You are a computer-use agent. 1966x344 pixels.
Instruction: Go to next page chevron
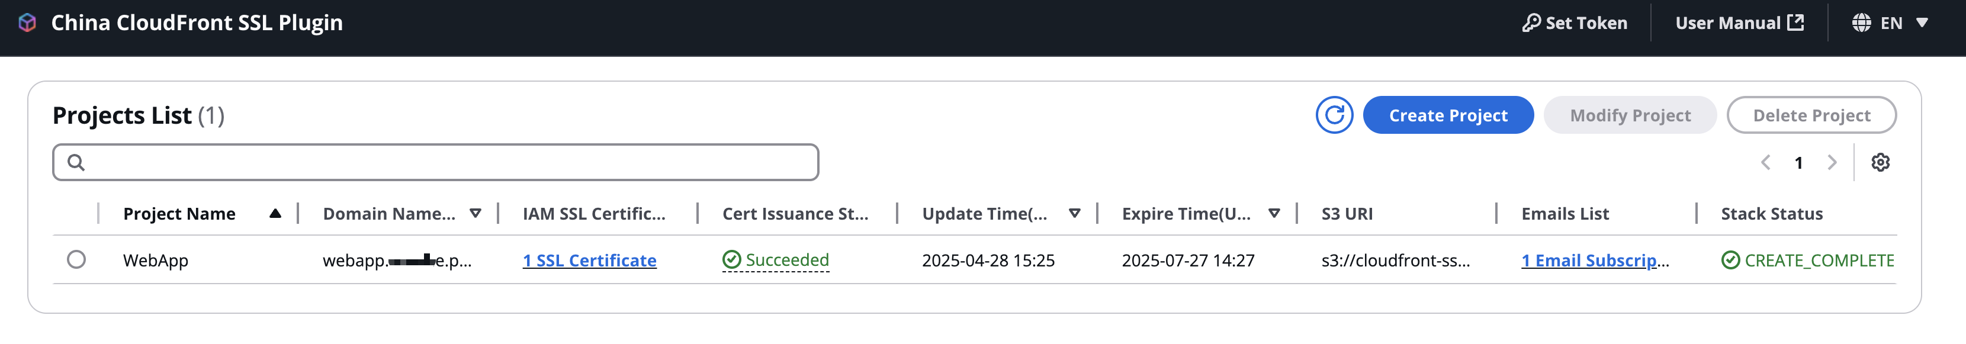(x=1832, y=162)
